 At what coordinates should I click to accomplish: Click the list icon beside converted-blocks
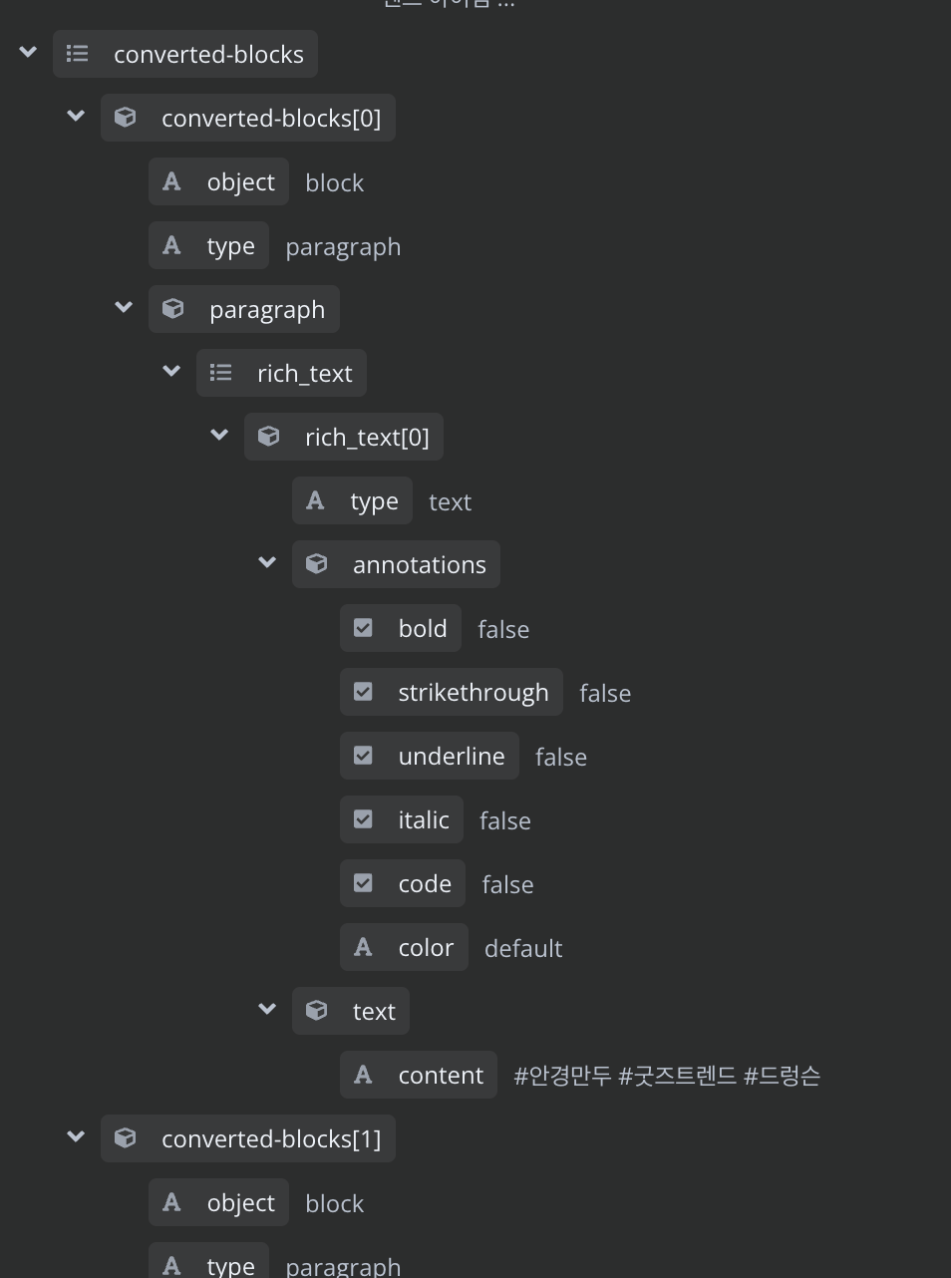[x=78, y=54]
